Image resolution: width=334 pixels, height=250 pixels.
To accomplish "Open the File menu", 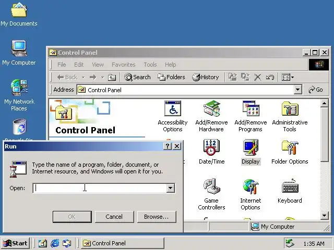I will point(62,65).
